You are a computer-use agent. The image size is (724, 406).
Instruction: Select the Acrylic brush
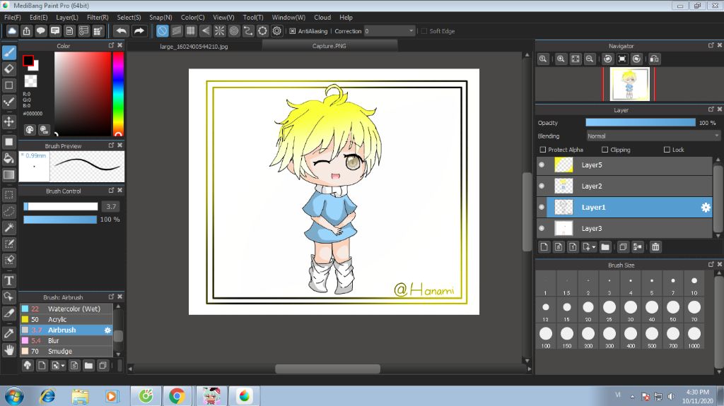[x=66, y=319]
